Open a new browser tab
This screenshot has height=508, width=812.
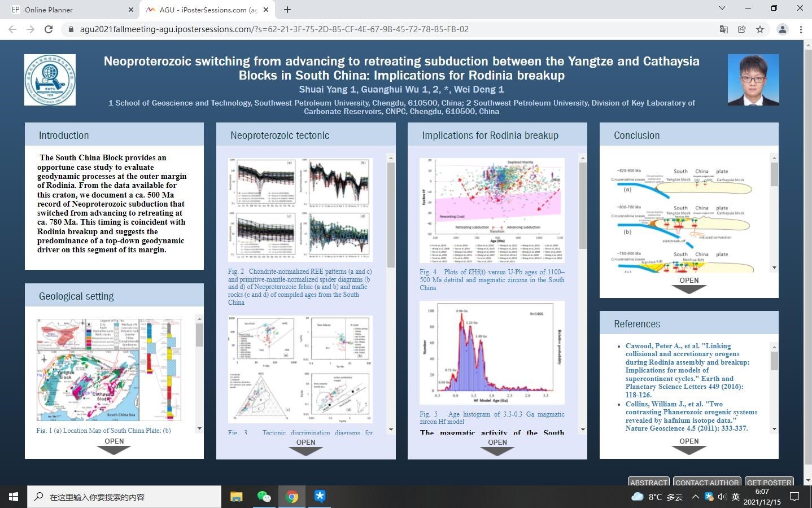(x=287, y=10)
